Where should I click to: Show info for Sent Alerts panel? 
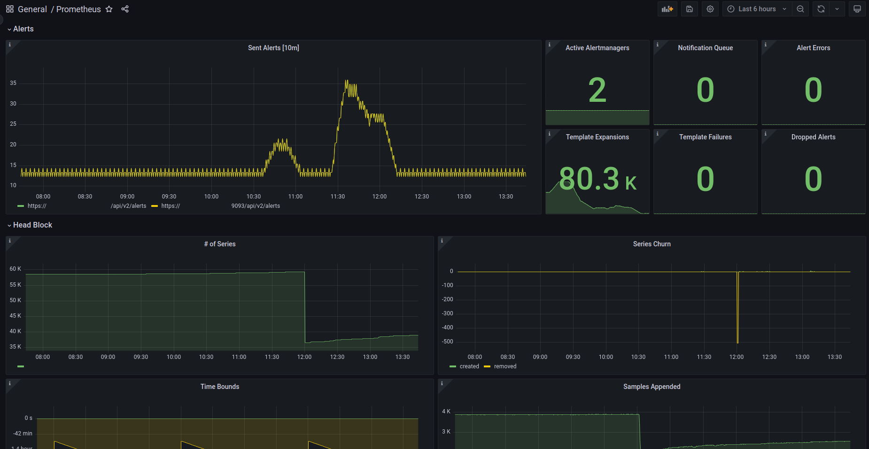click(x=10, y=45)
